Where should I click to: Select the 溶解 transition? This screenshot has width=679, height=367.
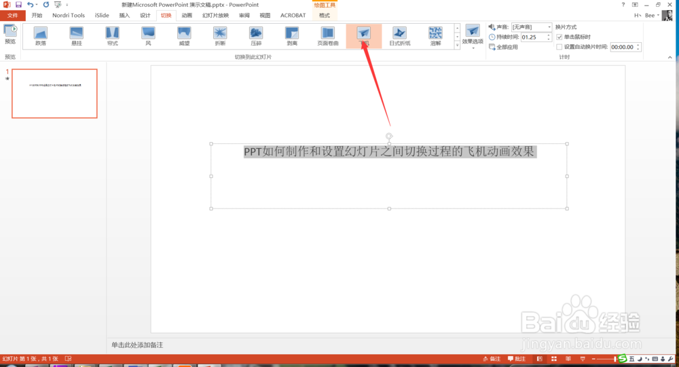point(436,36)
